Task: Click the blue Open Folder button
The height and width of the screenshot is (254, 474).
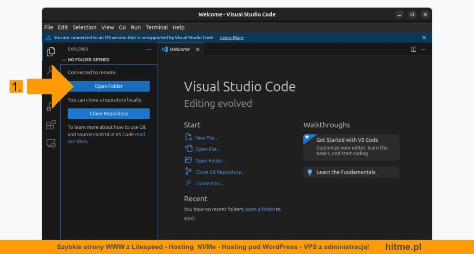Action: (108, 86)
